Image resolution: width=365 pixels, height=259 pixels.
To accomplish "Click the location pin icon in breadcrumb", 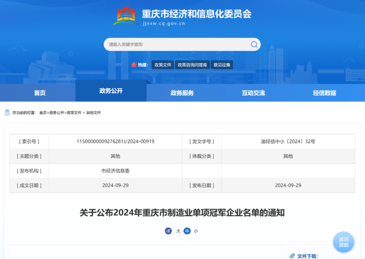I will coord(7,113).
